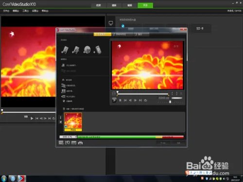The image size is (243, 182).
Task: Click the dialog preview scrubber bar
Action: [x=143, y=94]
